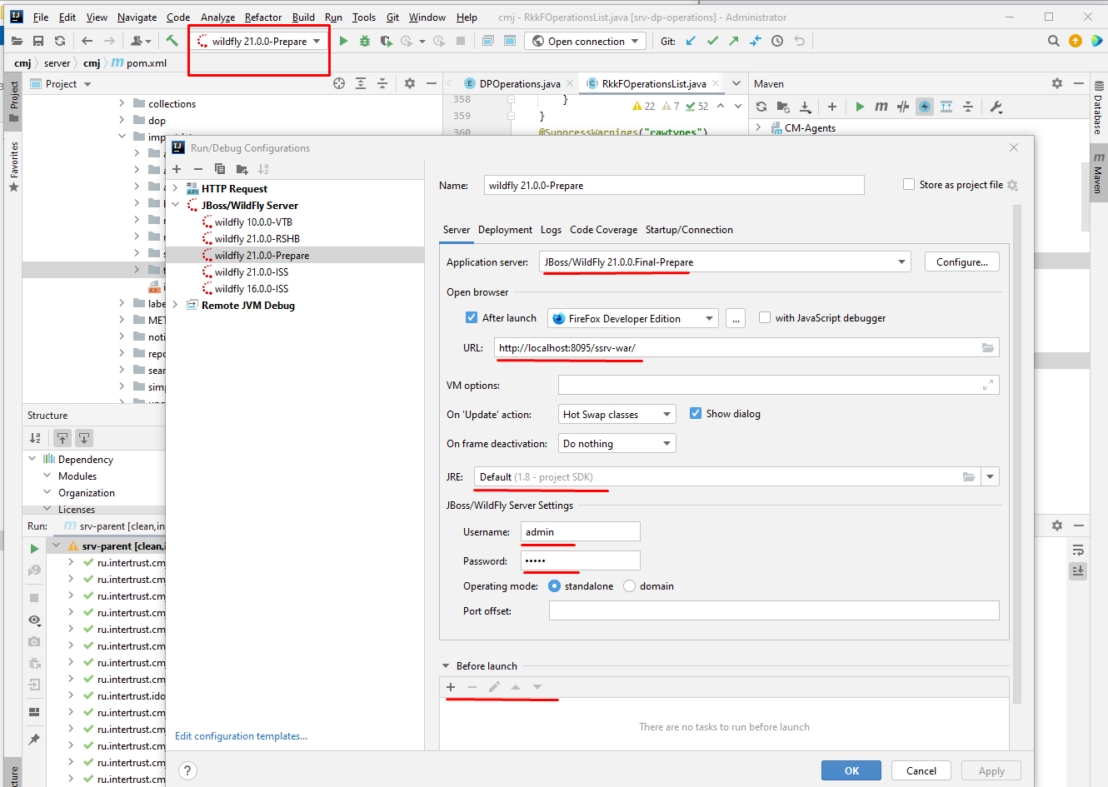Build project with hammer icon
Screen dimensions: 1108x787
(172, 41)
